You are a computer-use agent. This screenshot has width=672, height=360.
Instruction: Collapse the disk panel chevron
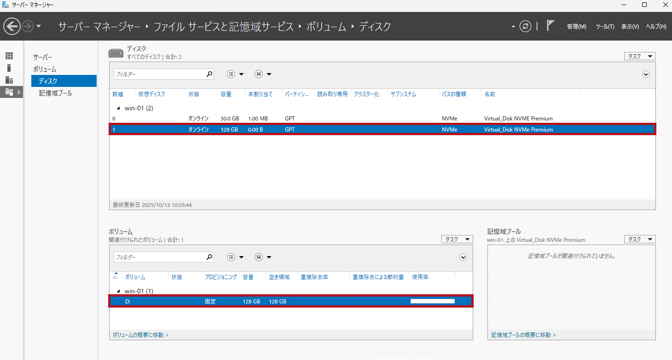(645, 74)
